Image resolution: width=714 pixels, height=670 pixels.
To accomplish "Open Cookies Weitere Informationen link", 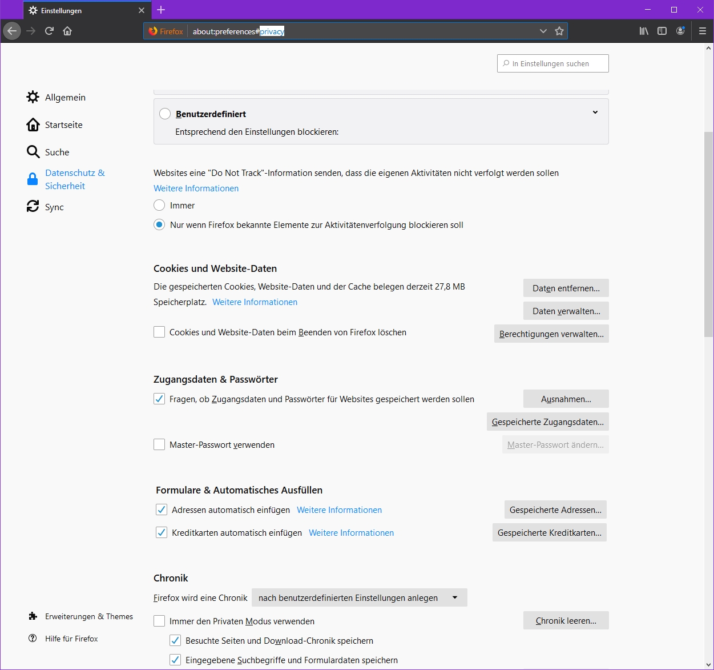I will pyautogui.click(x=255, y=302).
